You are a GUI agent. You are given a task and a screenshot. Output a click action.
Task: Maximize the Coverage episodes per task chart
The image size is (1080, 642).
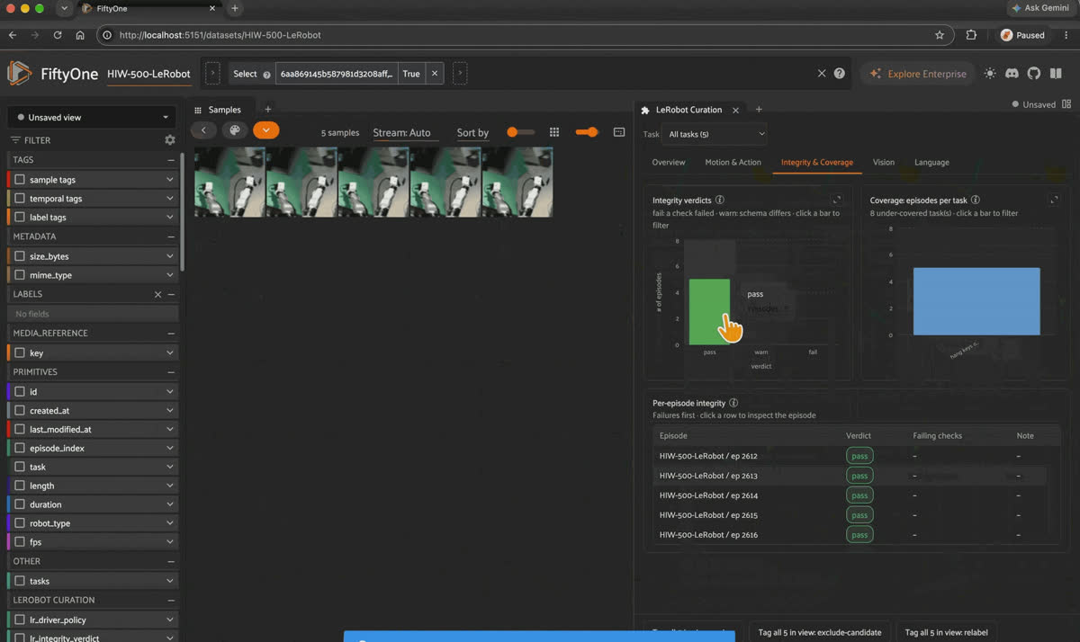pyautogui.click(x=1054, y=200)
